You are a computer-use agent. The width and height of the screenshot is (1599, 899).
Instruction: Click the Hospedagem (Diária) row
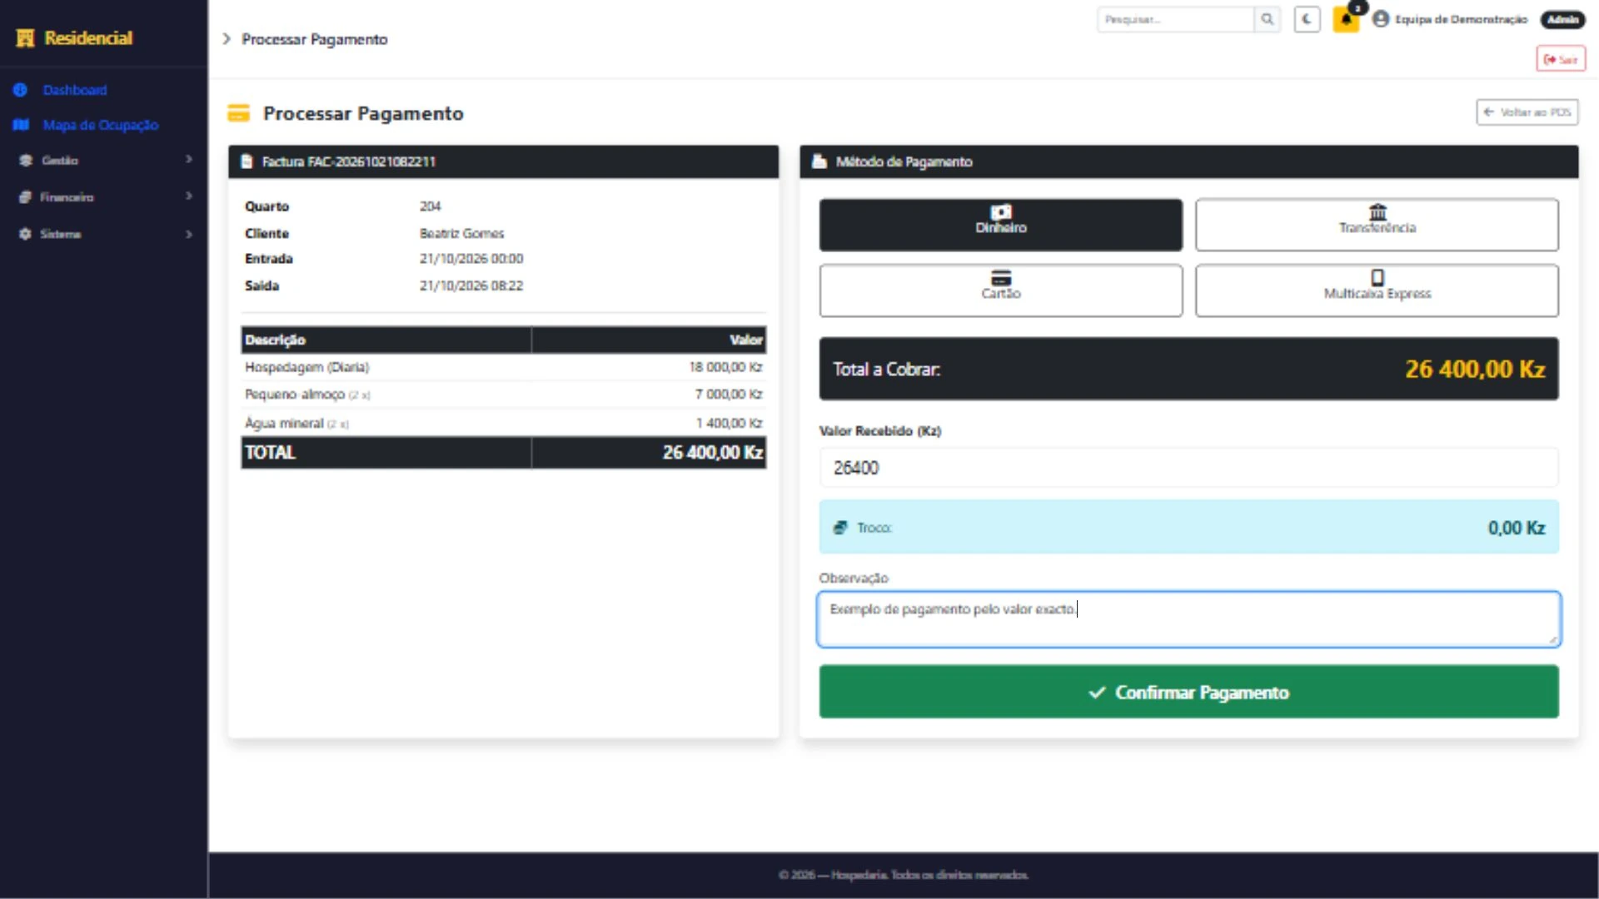[x=503, y=367]
